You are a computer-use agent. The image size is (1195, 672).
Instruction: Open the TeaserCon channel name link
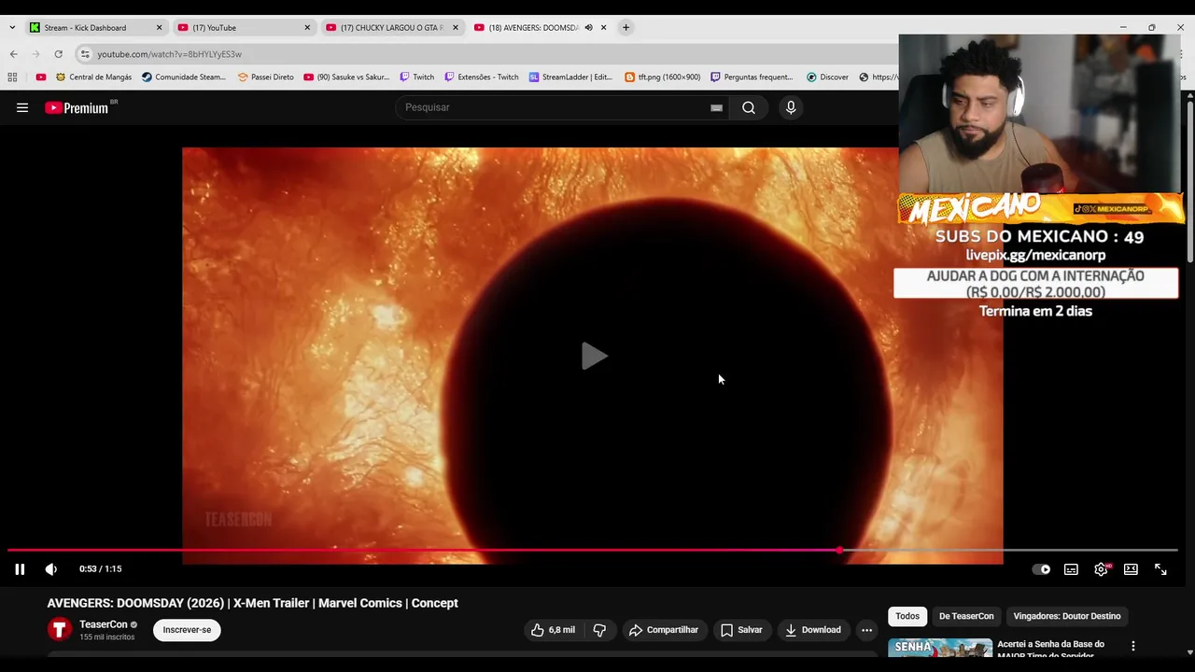tap(104, 624)
